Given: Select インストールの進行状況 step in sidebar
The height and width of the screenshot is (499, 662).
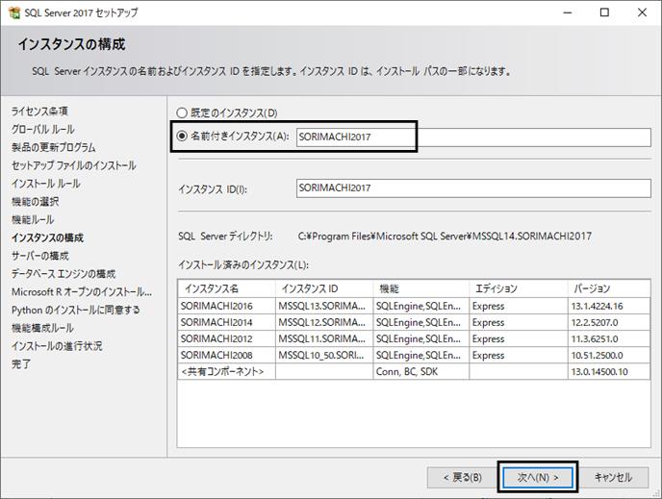Looking at the screenshot, I should 57,346.
